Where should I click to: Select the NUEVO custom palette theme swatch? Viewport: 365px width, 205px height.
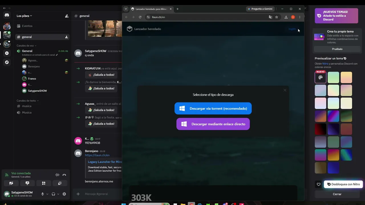[321, 77]
